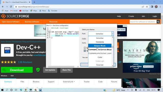This screenshot has width=163, height=92.
Task: Choose the Corbel Light font entry
Action: click(x=100, y=61)
